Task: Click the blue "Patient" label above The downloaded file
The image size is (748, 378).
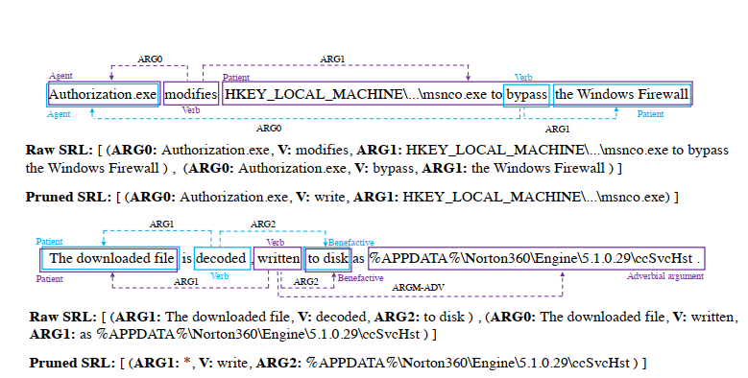Action: 49,242
